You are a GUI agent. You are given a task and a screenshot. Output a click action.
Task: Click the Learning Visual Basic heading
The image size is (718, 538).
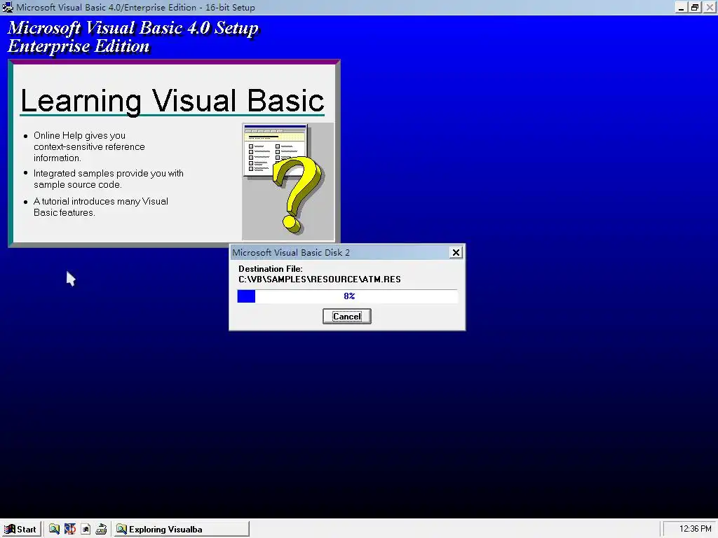(x=172, y=101)
